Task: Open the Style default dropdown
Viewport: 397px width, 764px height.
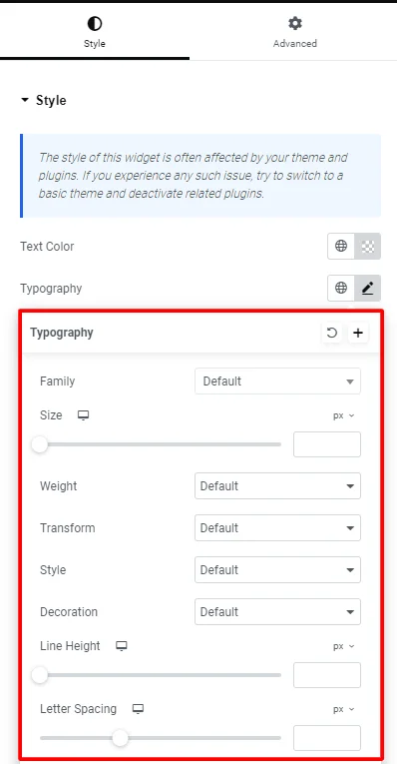Action: point(277,569)
